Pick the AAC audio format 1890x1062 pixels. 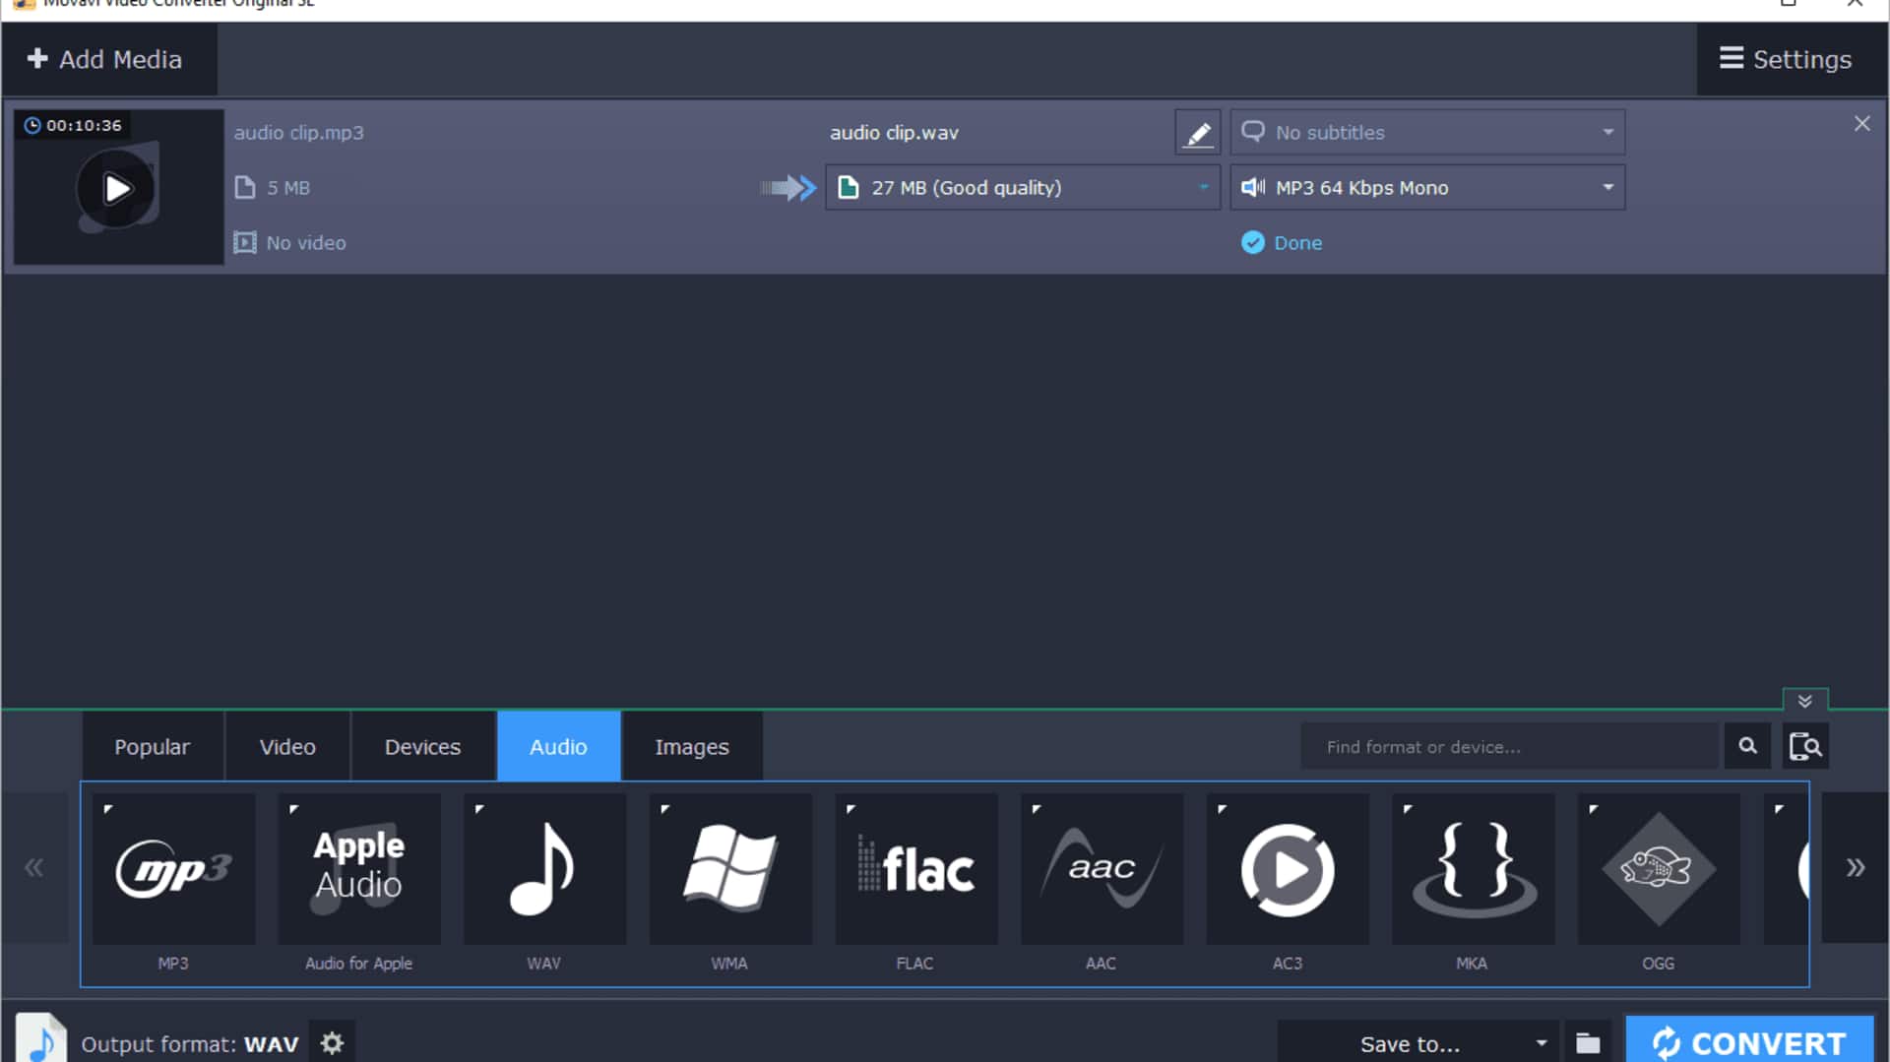pos(1100,868)
